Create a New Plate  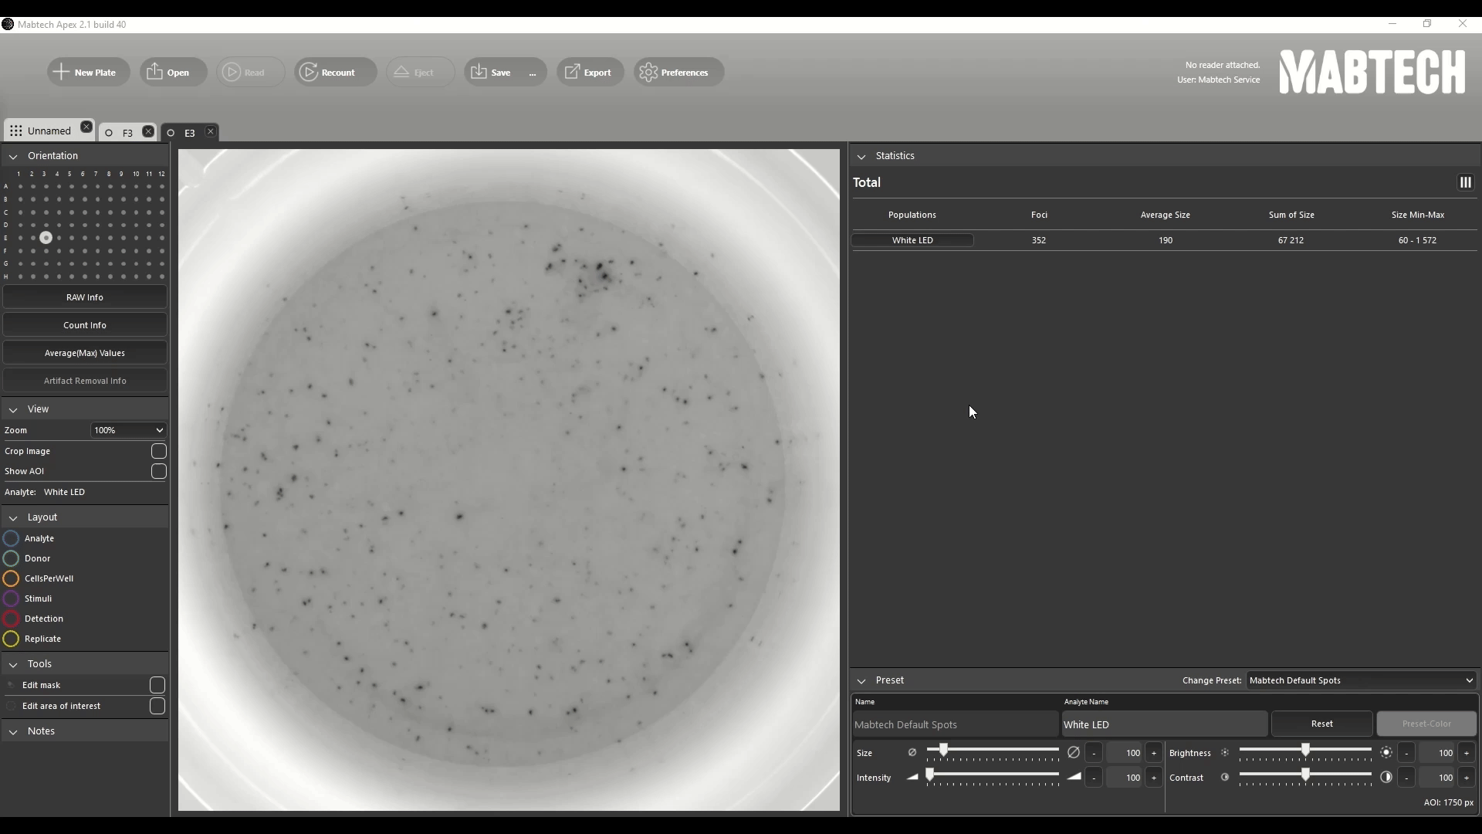(88, 72)
